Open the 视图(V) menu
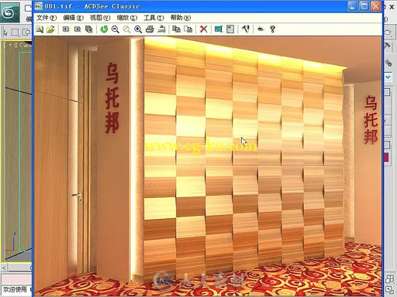 [100, 18]
